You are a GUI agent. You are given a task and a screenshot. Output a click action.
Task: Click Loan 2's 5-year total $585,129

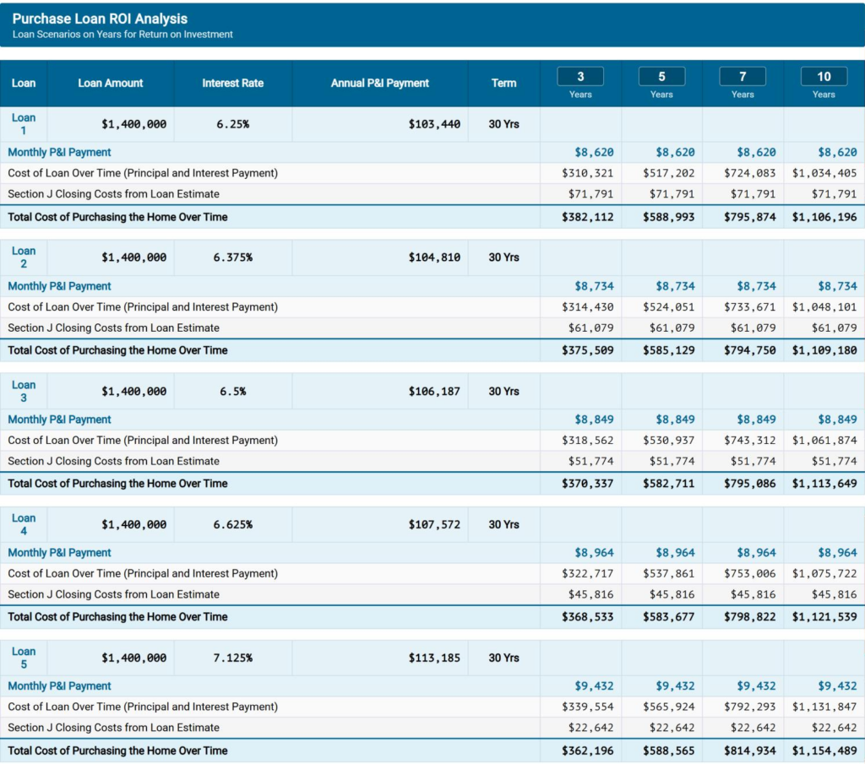point(669,350)
